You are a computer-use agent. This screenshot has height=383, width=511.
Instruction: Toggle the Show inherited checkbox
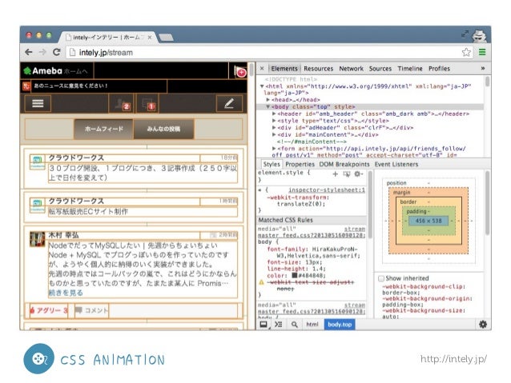[x=381, y=278]
